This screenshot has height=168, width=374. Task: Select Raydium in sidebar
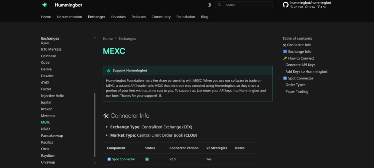coord(48,156)
